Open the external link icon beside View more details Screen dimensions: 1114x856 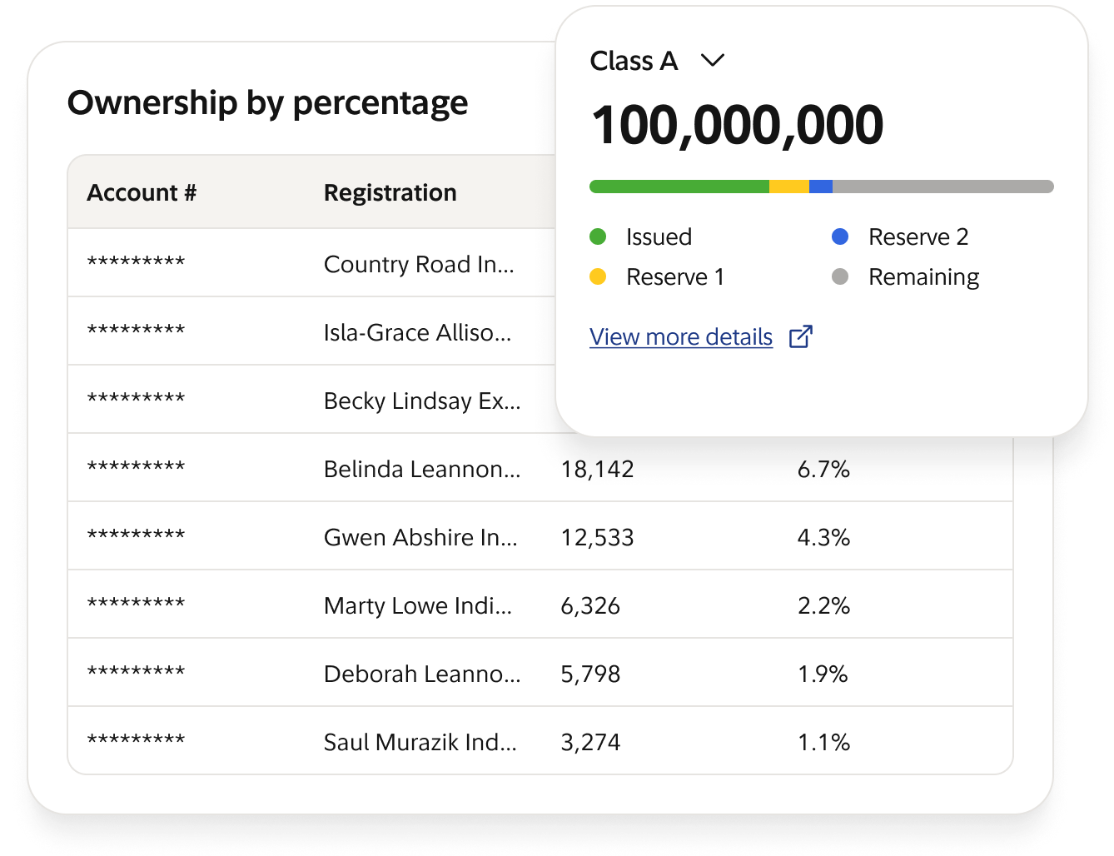[800, 336]
